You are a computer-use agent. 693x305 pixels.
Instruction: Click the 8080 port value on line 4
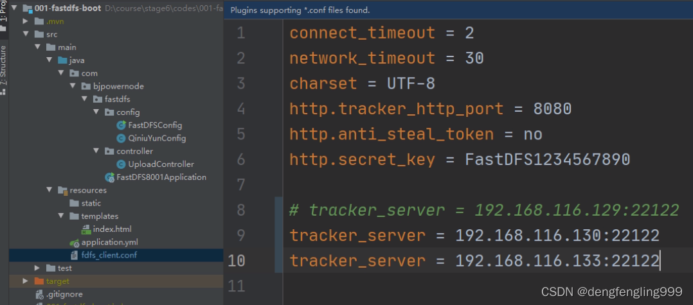[552, 109]
